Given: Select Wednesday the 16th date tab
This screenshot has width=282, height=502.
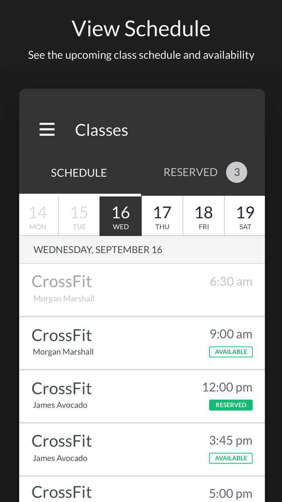Looking at the screenshot, I should [121, 215].
